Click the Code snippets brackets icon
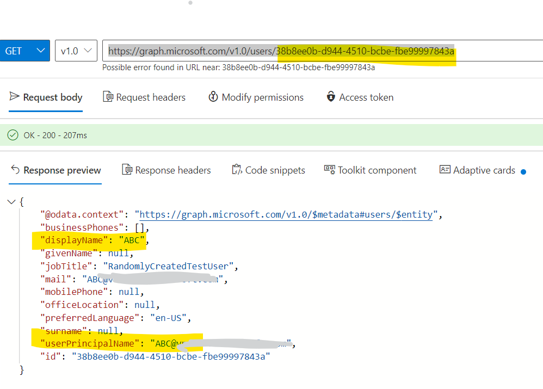Viewport: 543px width, 389px height. (237, 170)
